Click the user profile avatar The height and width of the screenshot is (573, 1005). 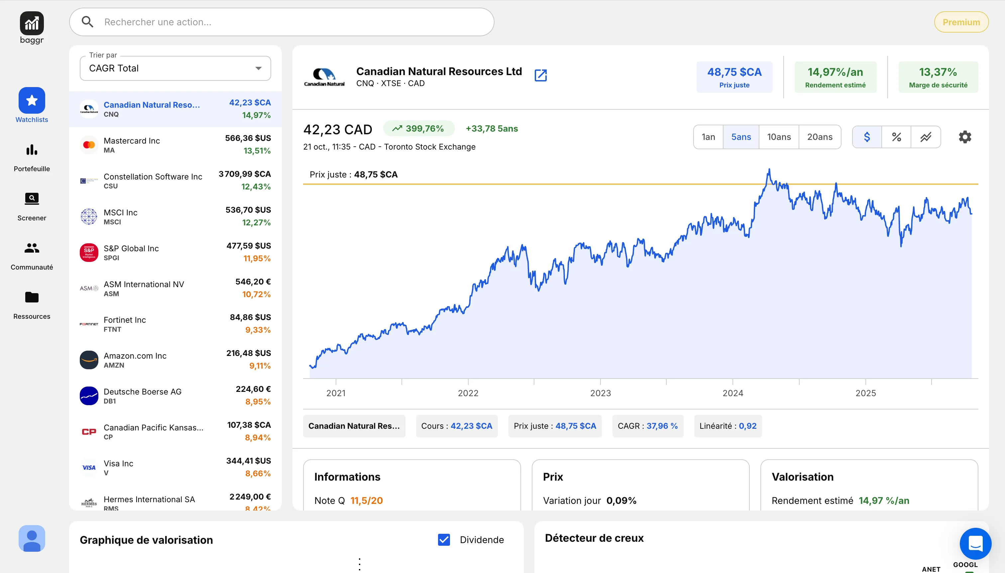pos(32,538)
